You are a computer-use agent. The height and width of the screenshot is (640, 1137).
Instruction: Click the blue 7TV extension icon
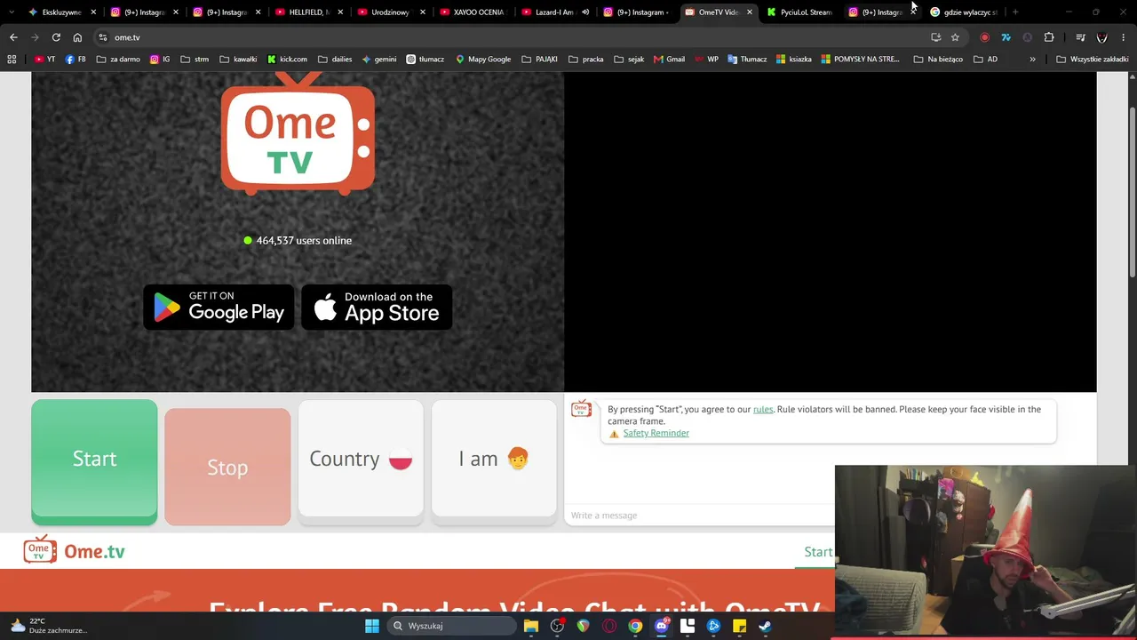click(x=1006, y=37)
